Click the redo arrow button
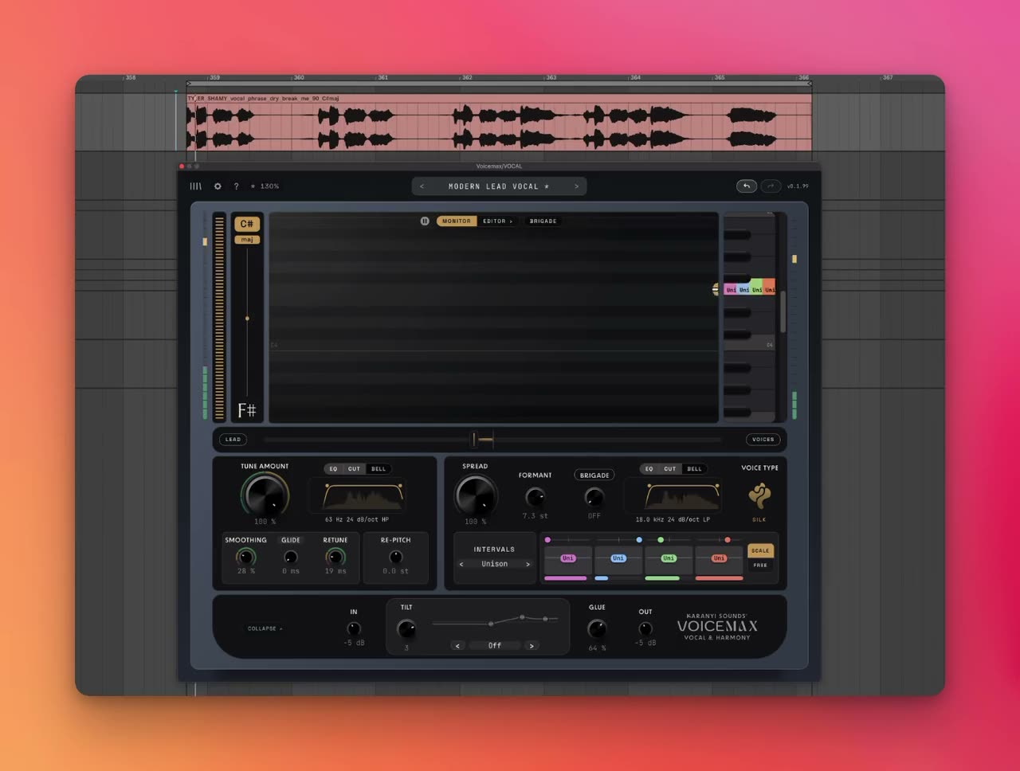The width and height of the screenshot is (1020, 771). (x=770, y=186)
